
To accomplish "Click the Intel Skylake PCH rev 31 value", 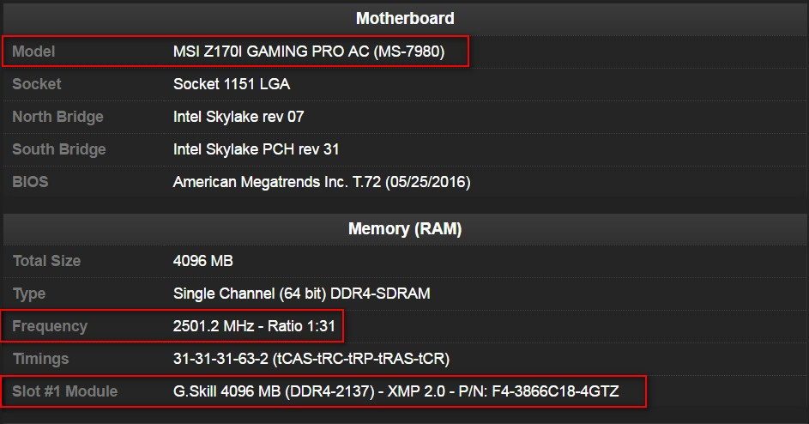I will pos(257,149).
